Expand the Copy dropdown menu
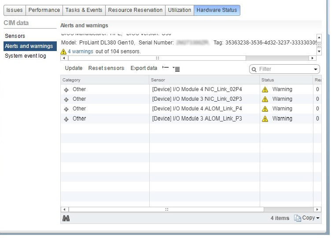This screenshot has height=238, width=335. (318, 218)
